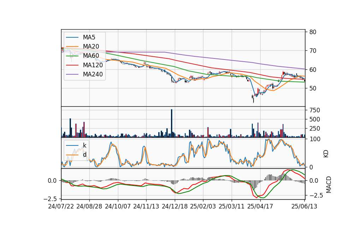Click the d label in KD legend
Image resolution: width=339 pixels, height=243 pixels.
[84, 155]
